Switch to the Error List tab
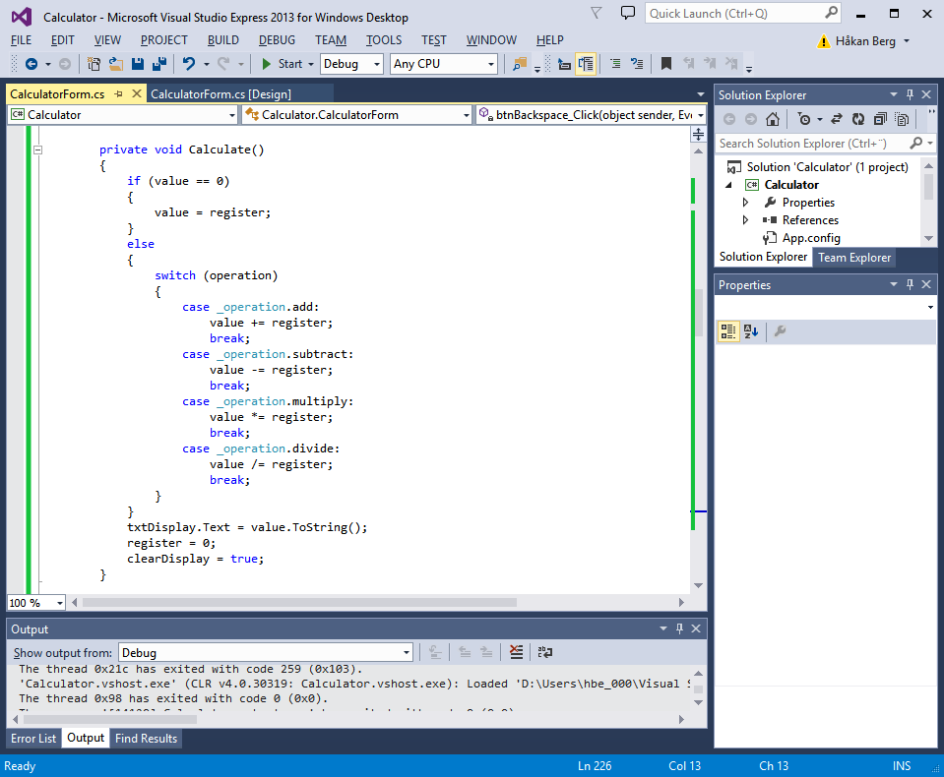944x777 pixels. click(x=33, y=738)
